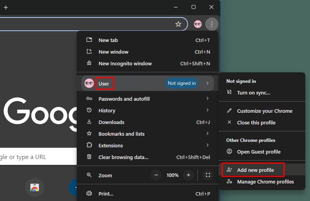This screenshot has width=310, height=201.
Task: Open the Extensions submenu
Action: [x=111, y=145]
